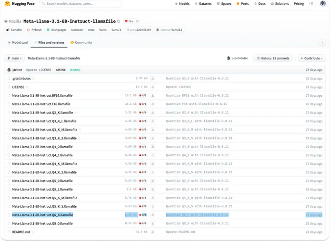
Task: Open the main branch dropdown
Action: tap(14, 58)
